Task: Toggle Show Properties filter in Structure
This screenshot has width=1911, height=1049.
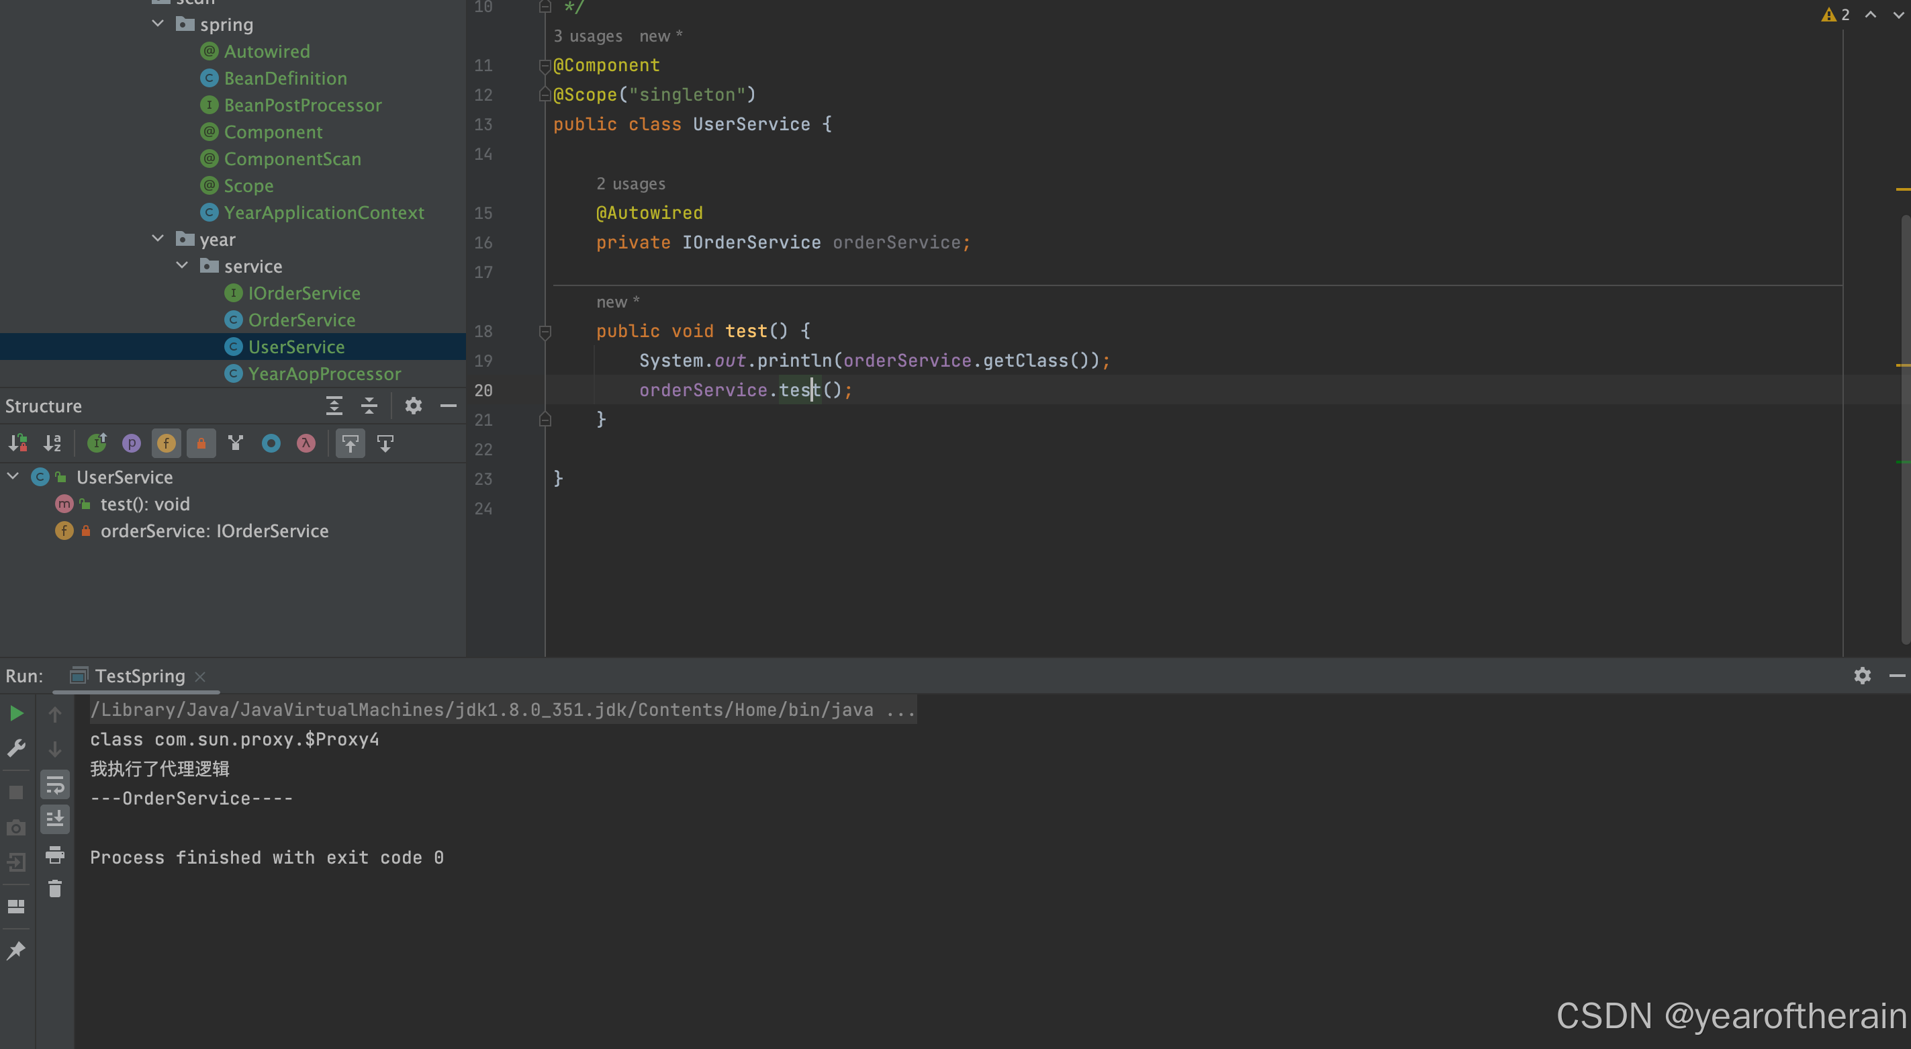Action: point(132,444)
